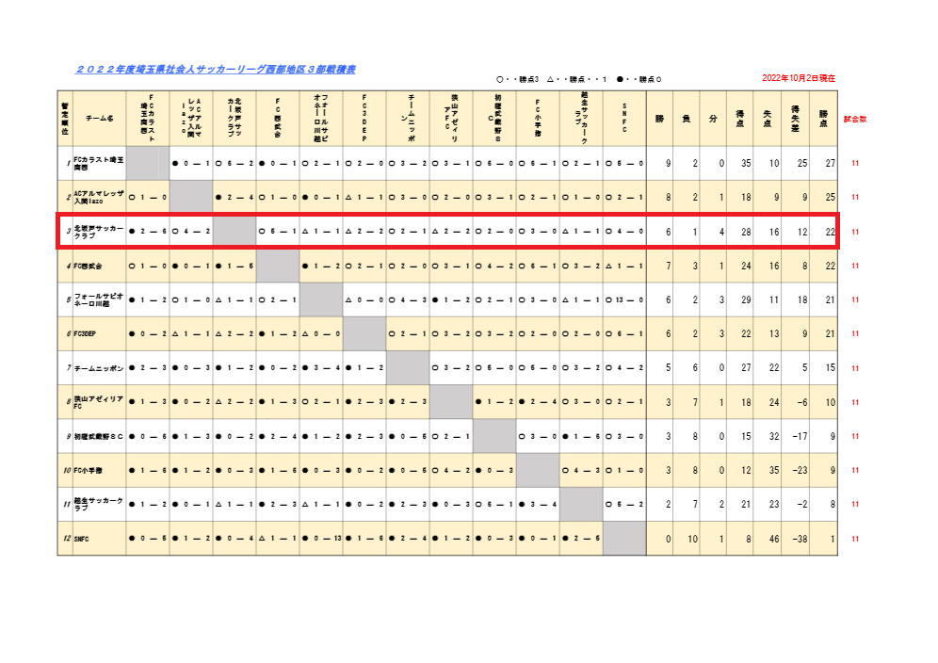Screen dimensions: 938x663
Task: Click the -38 goal difference value
Action: coord(797,539)
